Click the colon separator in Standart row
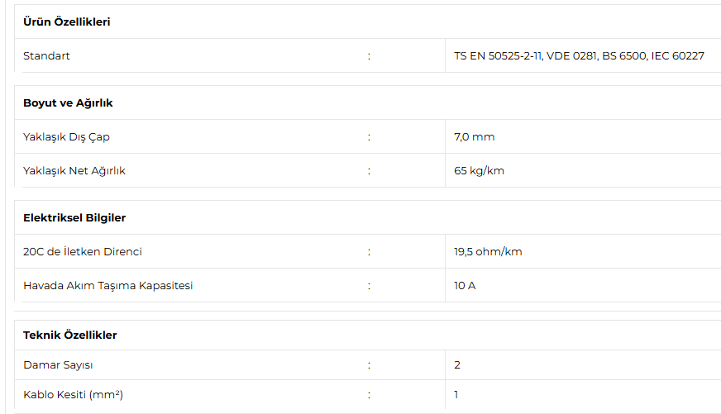 (369, 56)
